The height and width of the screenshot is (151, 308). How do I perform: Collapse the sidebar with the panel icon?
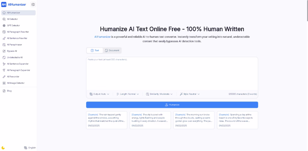point(33,4)
